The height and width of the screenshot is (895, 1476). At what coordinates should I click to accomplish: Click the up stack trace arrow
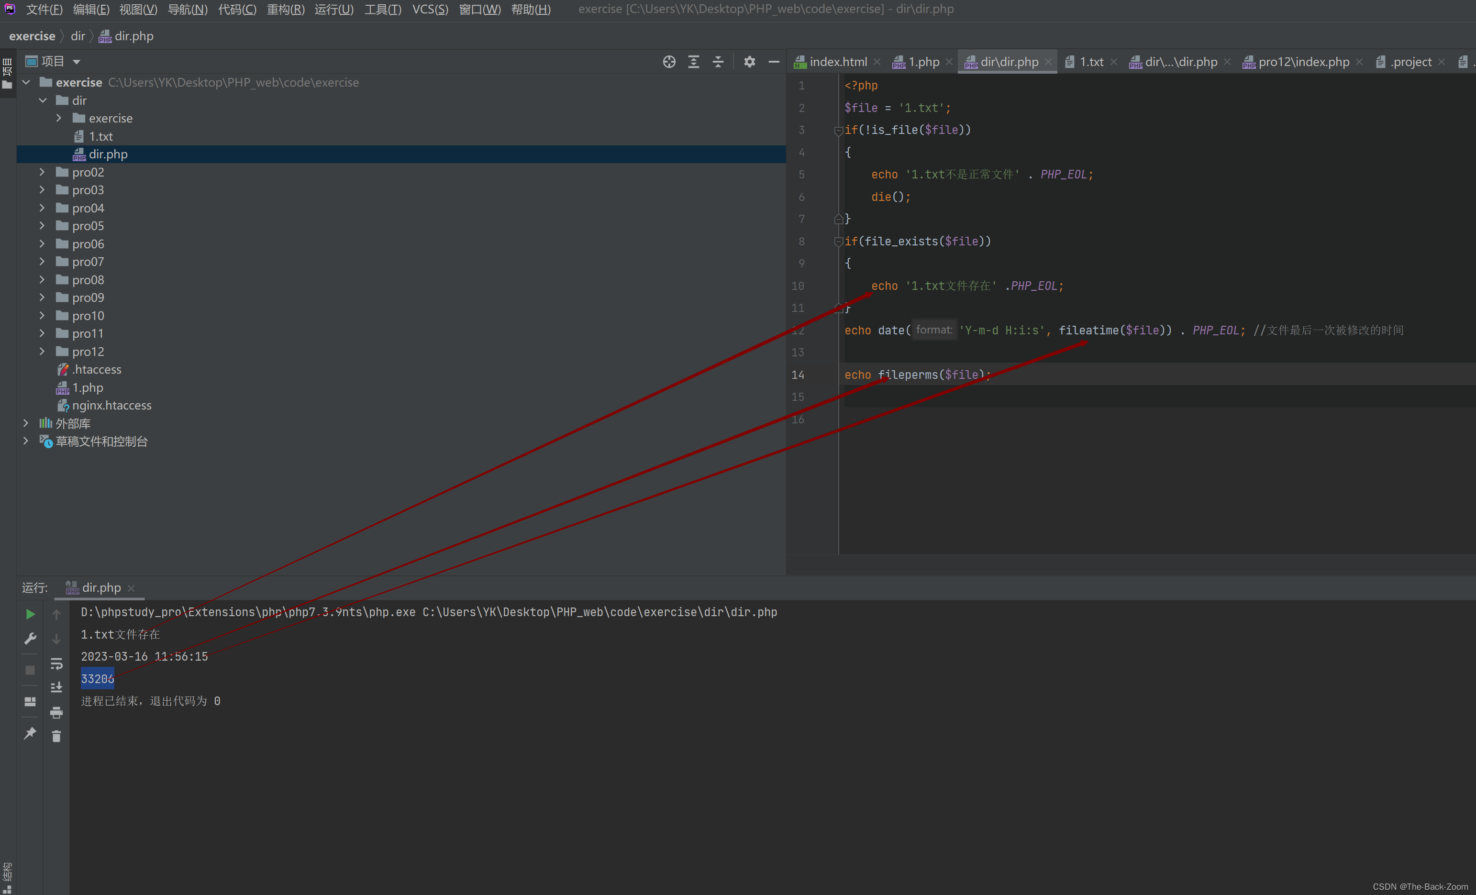56,614
